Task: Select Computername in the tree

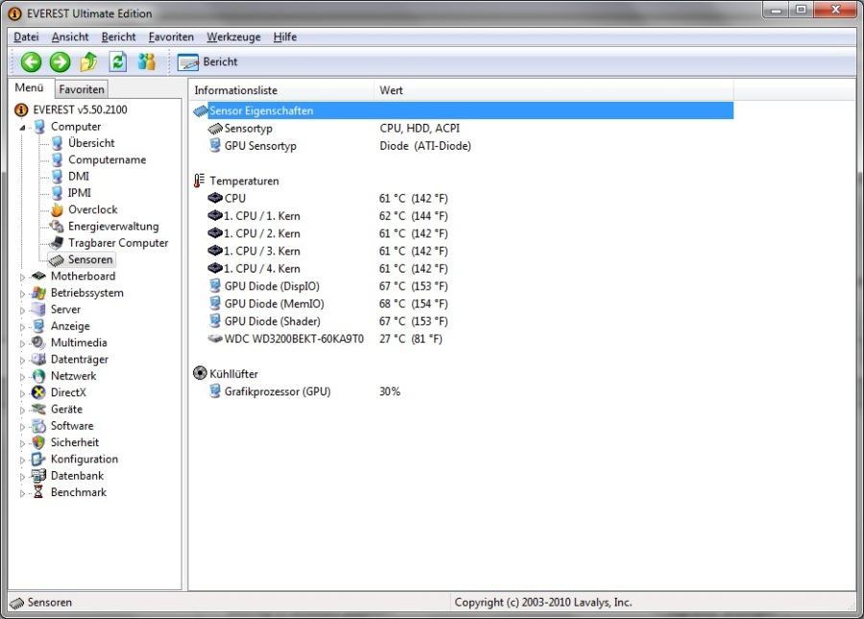Action: [x=107, y=159]
